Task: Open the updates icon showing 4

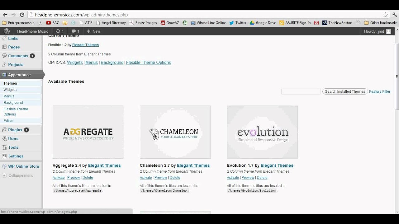Action: point(60,31)
